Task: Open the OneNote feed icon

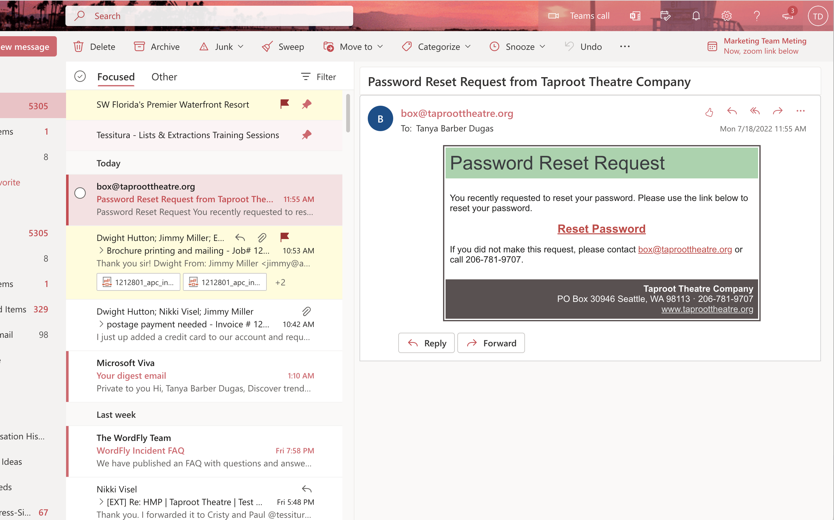Action: (x=635, y=16)
